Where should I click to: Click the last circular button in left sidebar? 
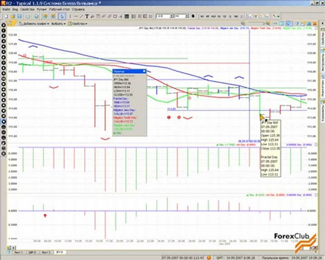coord(4,153)
